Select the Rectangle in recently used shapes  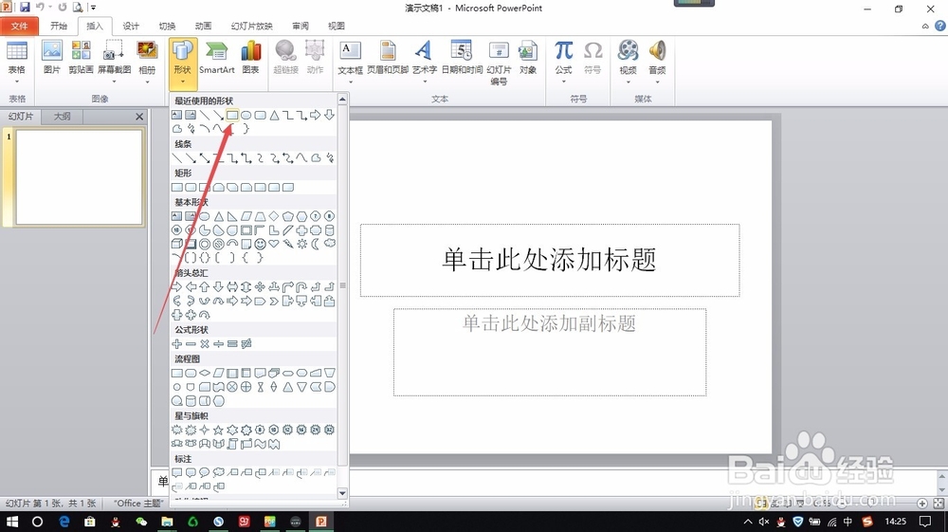click(x=232, y=115)
